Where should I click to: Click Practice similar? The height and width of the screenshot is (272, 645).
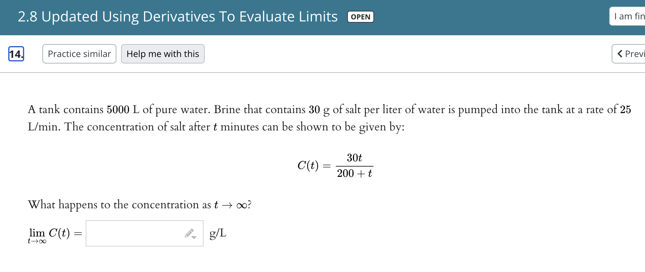(x=79, y=54)
